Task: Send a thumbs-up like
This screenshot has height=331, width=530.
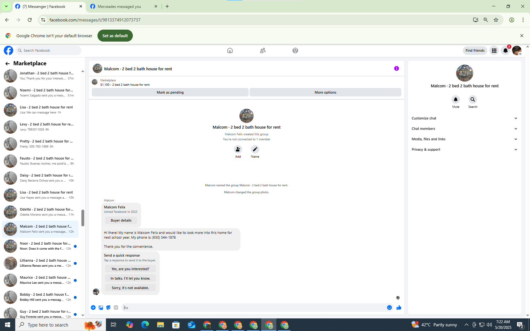Action: coord(399,308)
